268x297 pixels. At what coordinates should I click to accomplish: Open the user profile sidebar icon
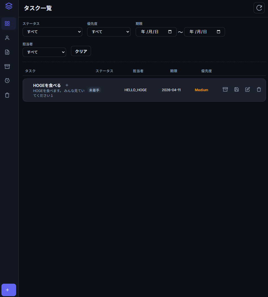[7, 38]
